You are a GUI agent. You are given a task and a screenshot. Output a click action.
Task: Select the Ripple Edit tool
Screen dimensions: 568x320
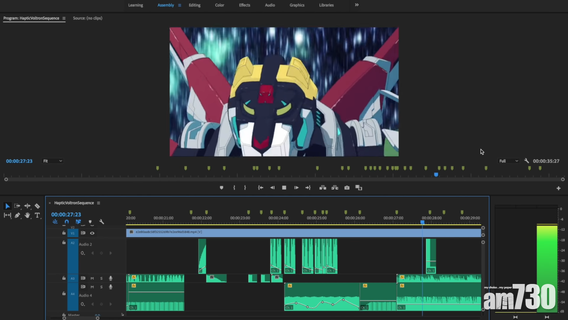[x=27, y=206]
